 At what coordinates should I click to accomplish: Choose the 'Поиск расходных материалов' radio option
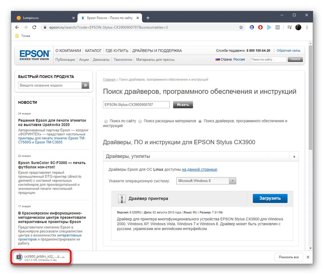(x=140, y=121)
